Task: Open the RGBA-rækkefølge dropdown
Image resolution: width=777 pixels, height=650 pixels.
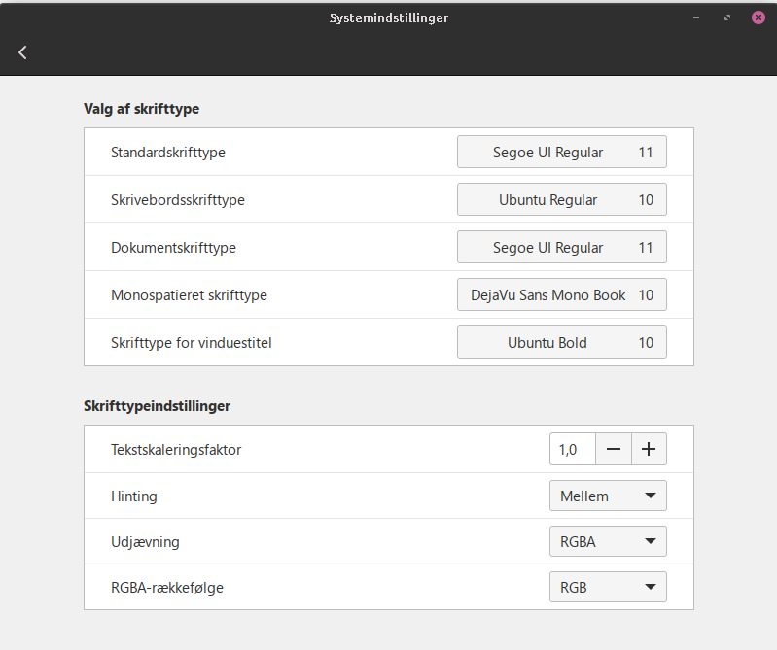Action: (x=608, y=587)
